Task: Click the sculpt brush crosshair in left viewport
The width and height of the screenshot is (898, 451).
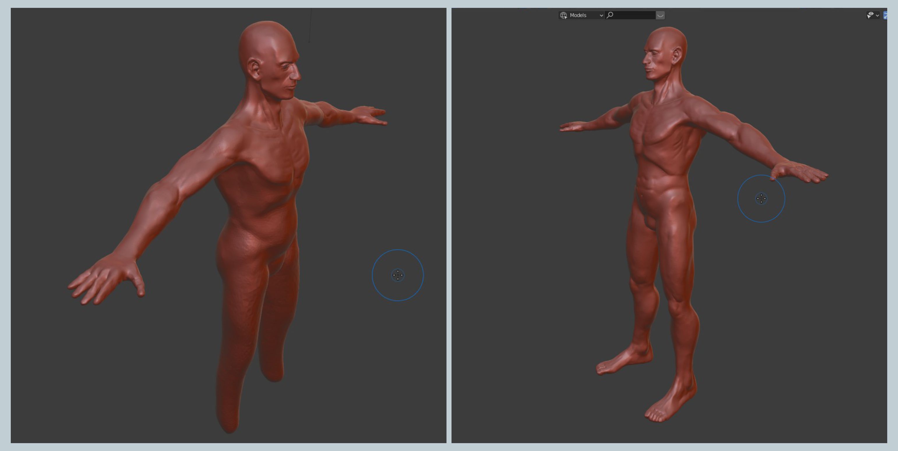Action: pyautogui.click(x=398, y=275)
